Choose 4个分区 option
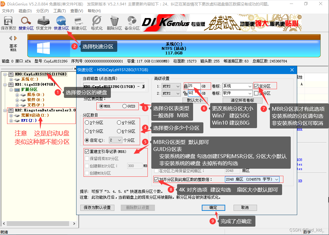This screenshot has width=329, height=235. [x=119, y=122]
